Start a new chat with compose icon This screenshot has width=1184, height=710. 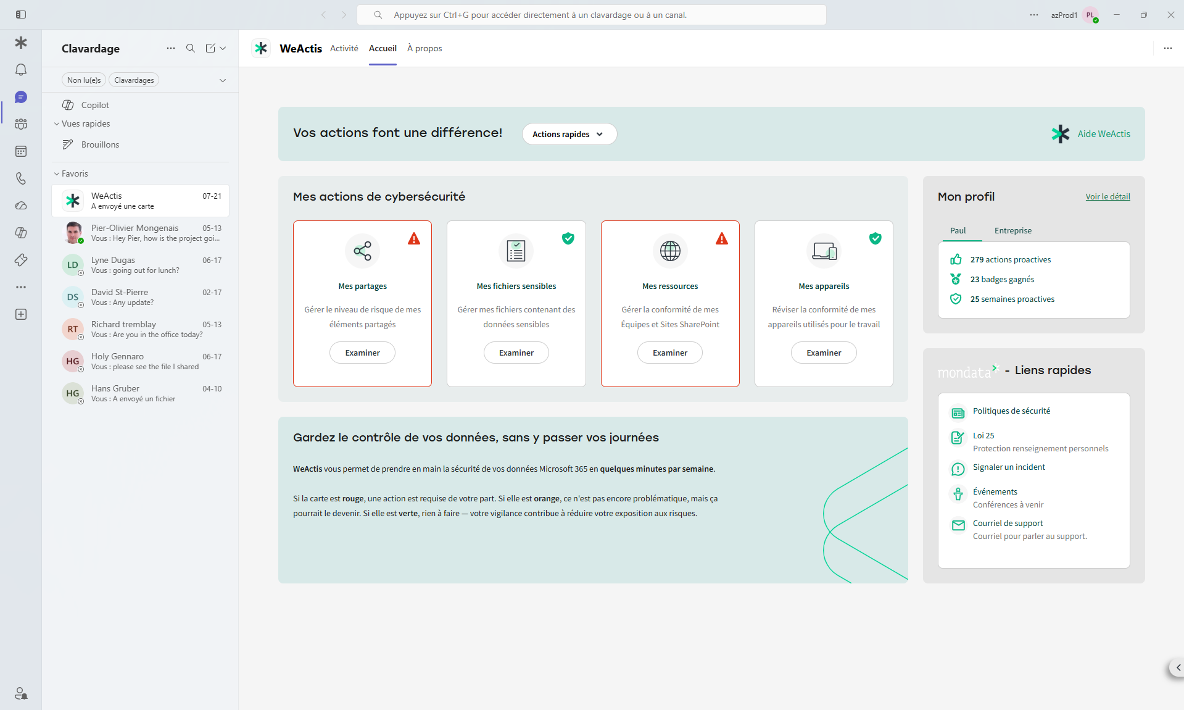point(210,48)
